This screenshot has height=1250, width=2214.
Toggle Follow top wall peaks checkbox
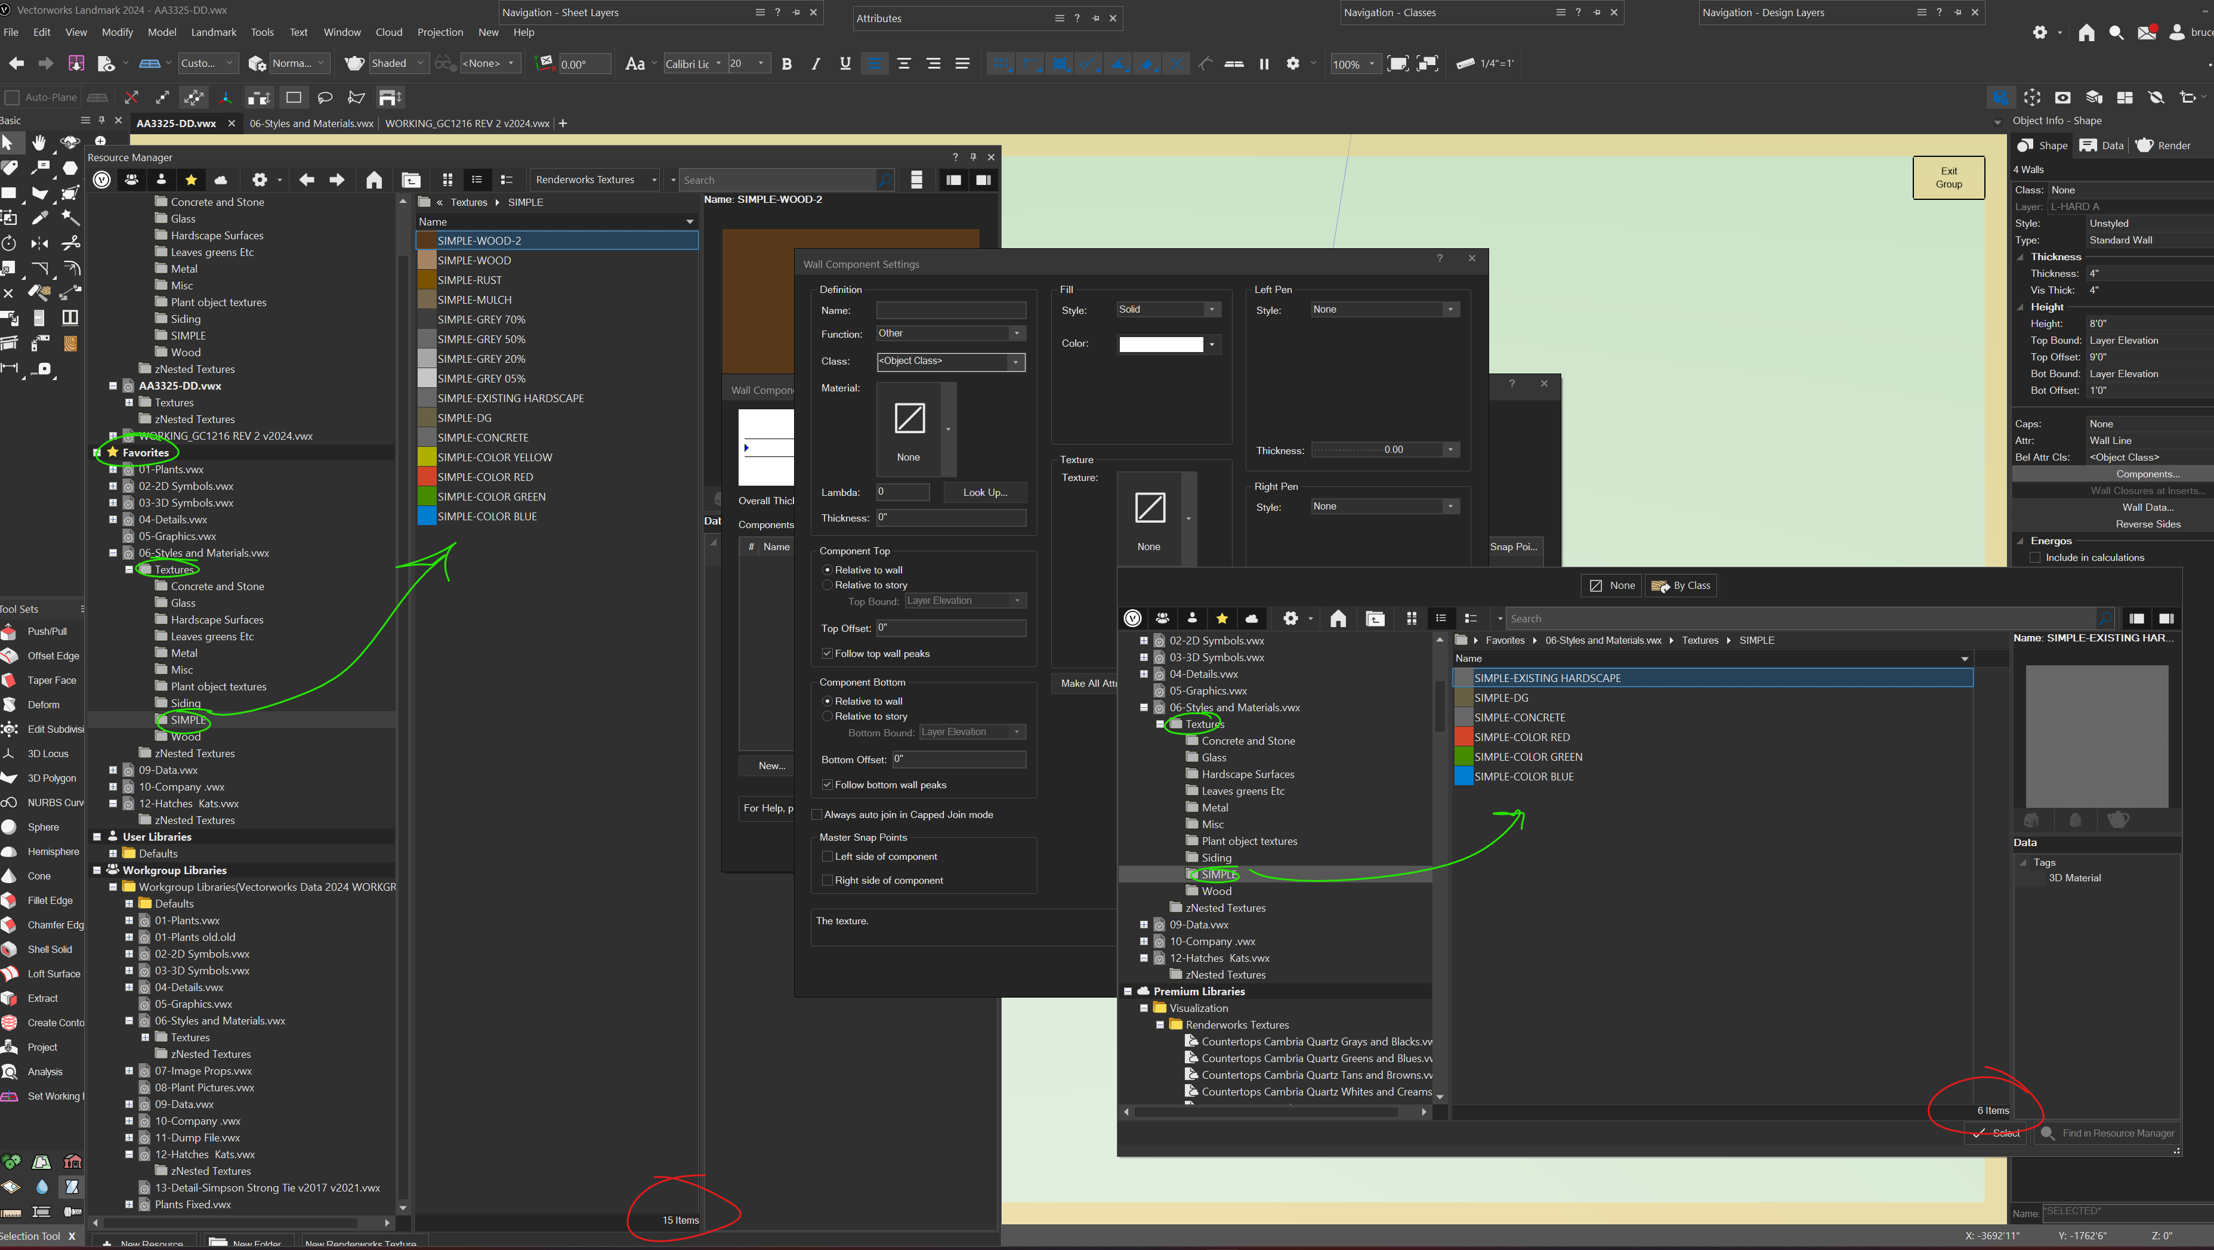[827, 653]
